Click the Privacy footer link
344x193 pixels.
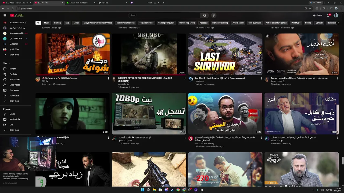[12, 174]
